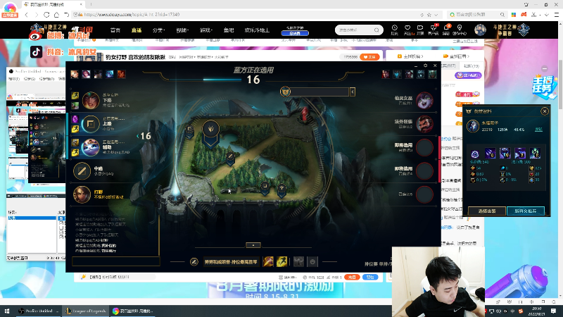This screenshot has height=317, width=563.
Task: Open rune page selection dropdown
Action: [x=231, y=261]
